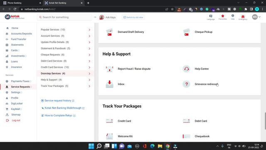This screenshot has height=150, width=266.
Task: Track the Credit Card package
Action: click(118, 121)
